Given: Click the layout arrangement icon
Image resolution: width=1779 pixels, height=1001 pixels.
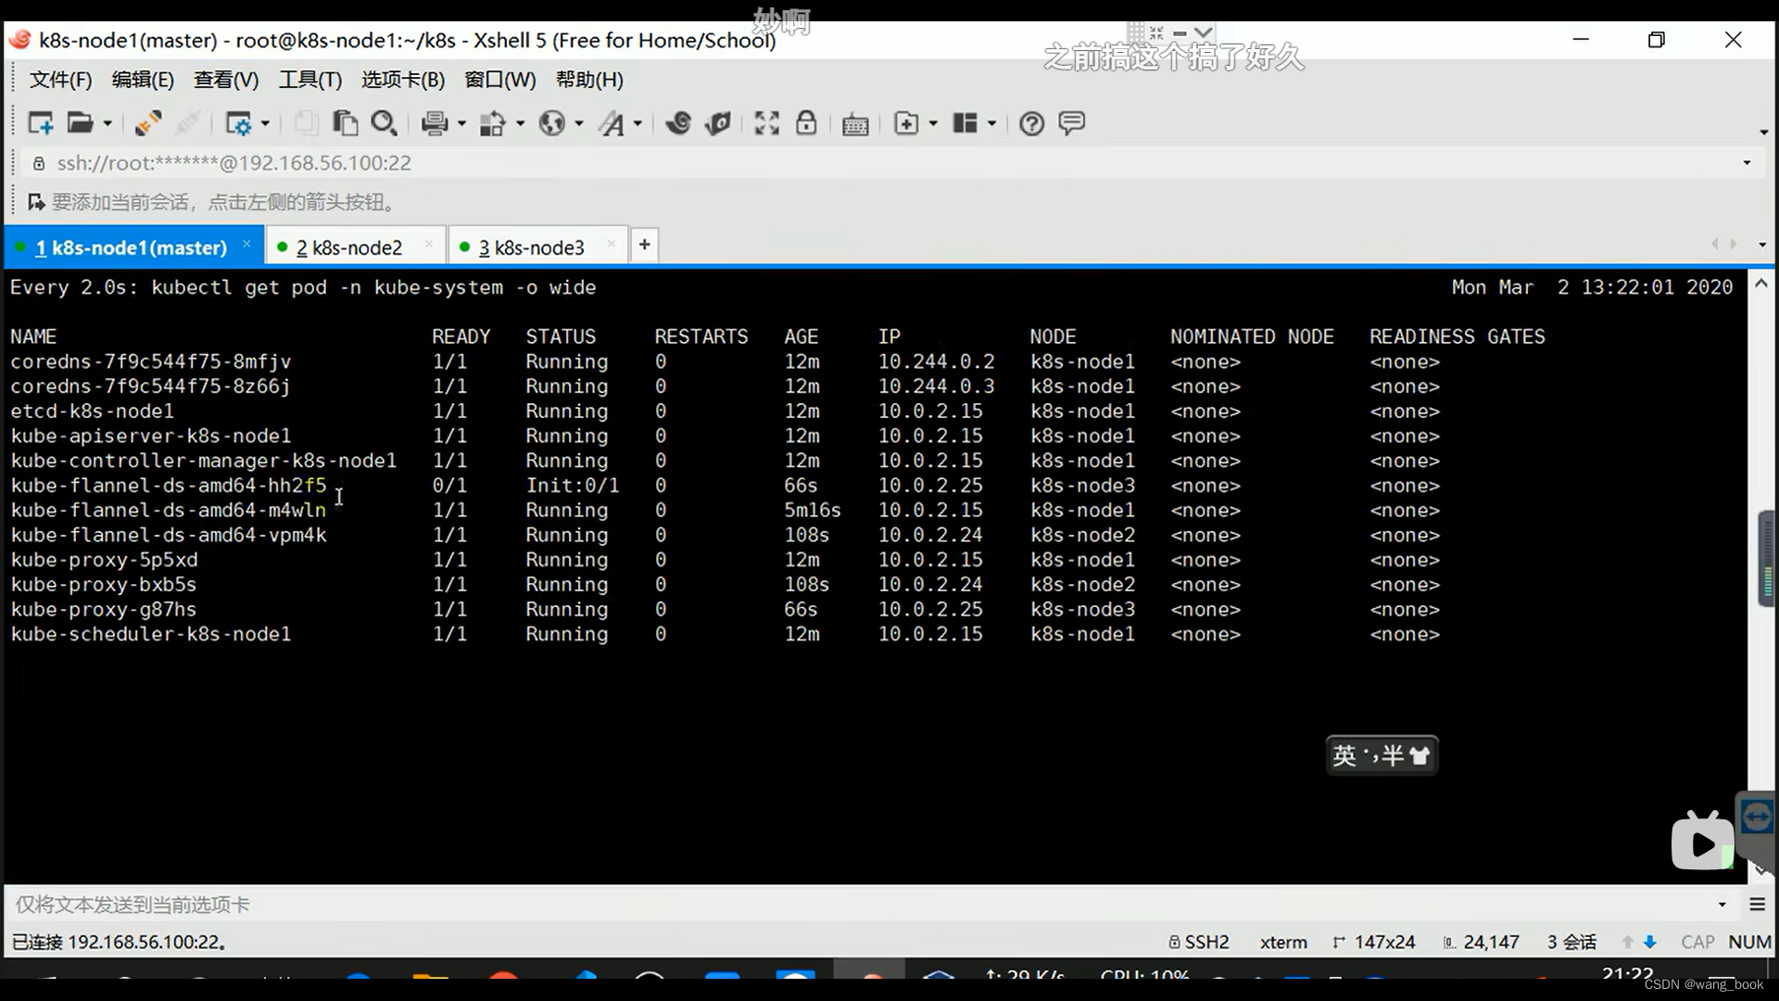Looking at the screenshot, I should click(965, 123).
